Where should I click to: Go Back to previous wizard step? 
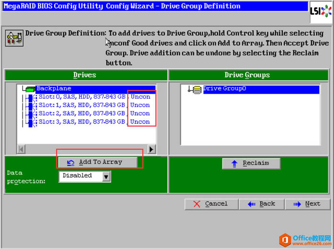point(262,204)
